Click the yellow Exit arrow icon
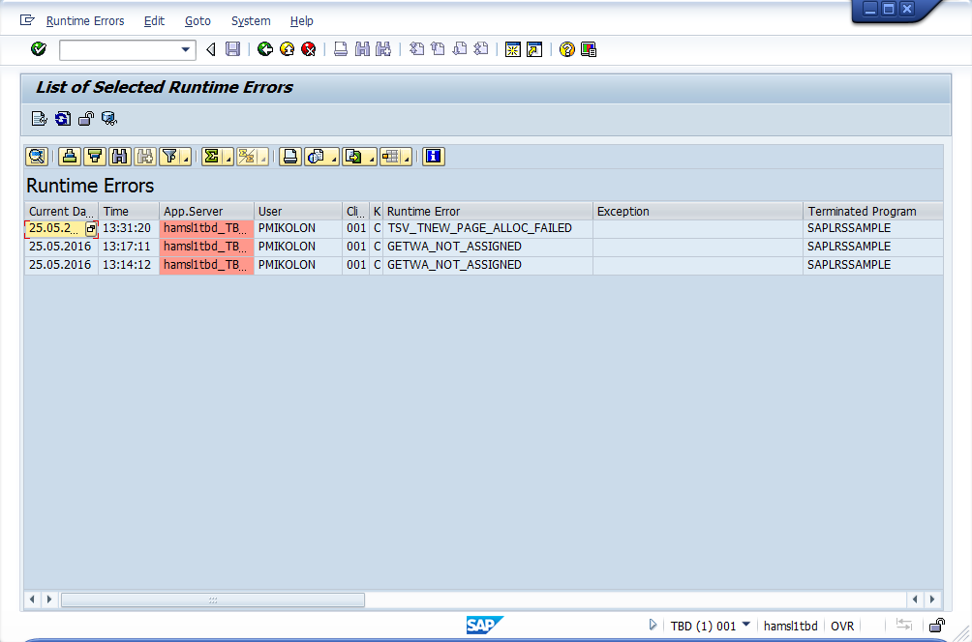 287,49
